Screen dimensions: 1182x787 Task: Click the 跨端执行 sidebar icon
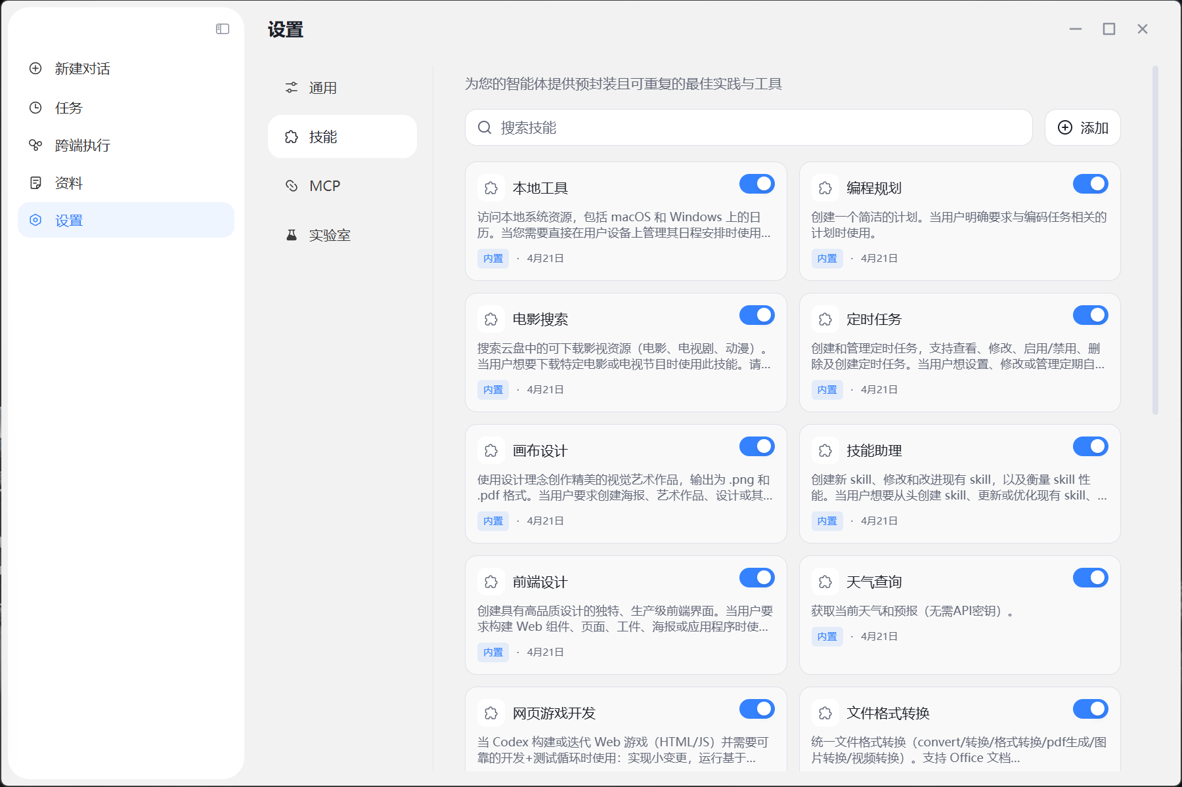coord(35,145)
